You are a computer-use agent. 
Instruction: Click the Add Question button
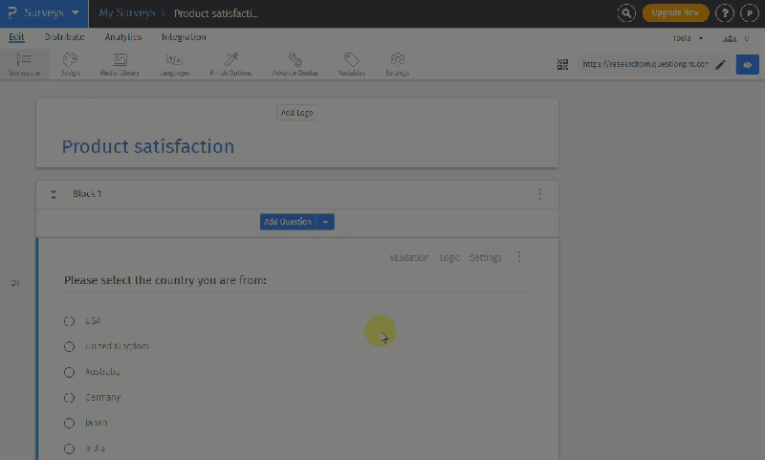tap(288, 222)
